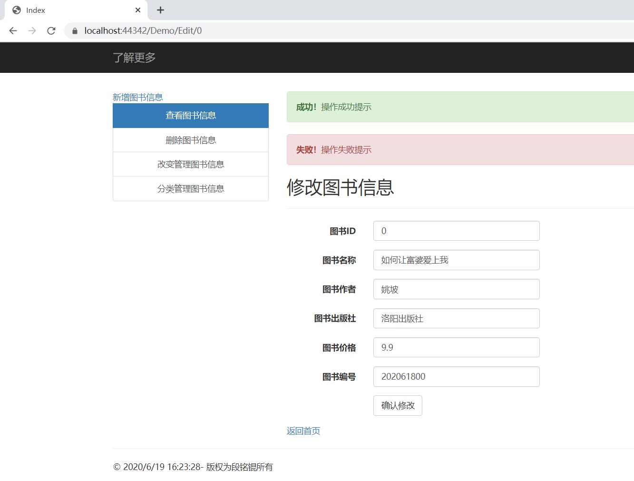The image size is (634, 481).
Task: Reload the page with refresh icon
Action: [51, 31]
